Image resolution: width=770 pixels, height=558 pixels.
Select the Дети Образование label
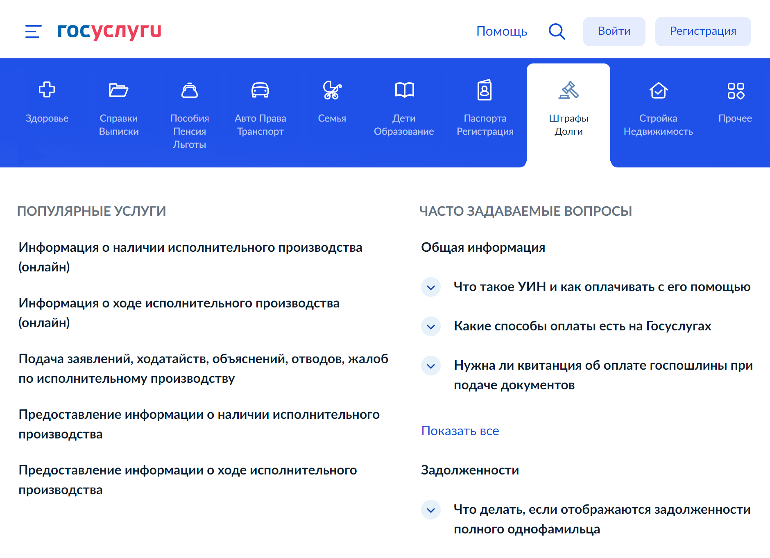[x=404, y=125]
